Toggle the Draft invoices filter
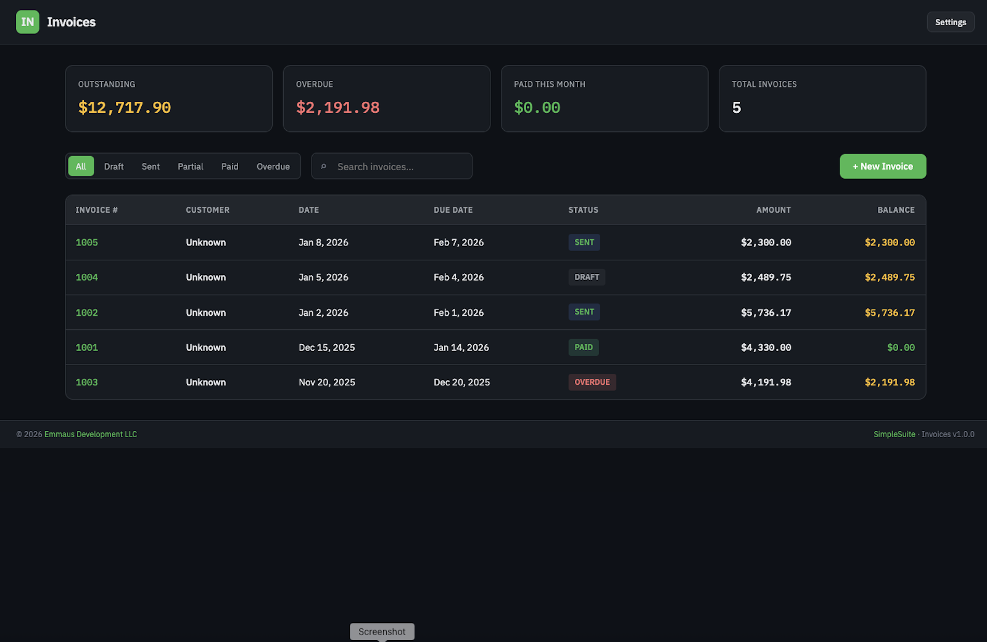 [114, 166]
